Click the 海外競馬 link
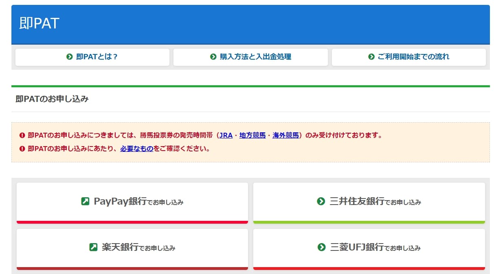 286,136
